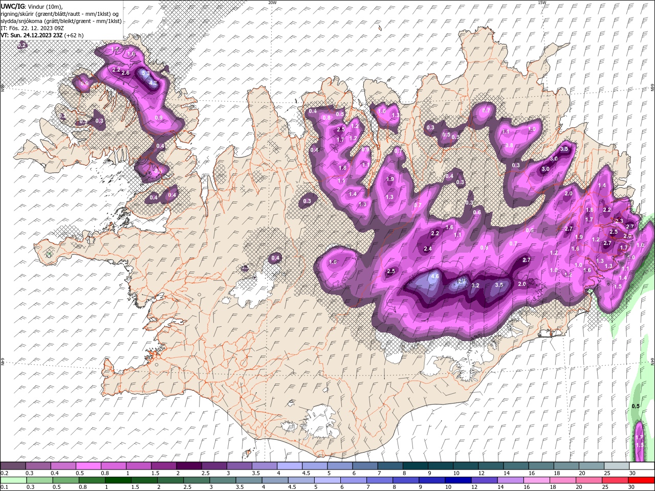Click the "VT: Sun. 24.12.2023 23Z (+62 h)" line
This screenshot has height=491, width=655.
[42, 35]
